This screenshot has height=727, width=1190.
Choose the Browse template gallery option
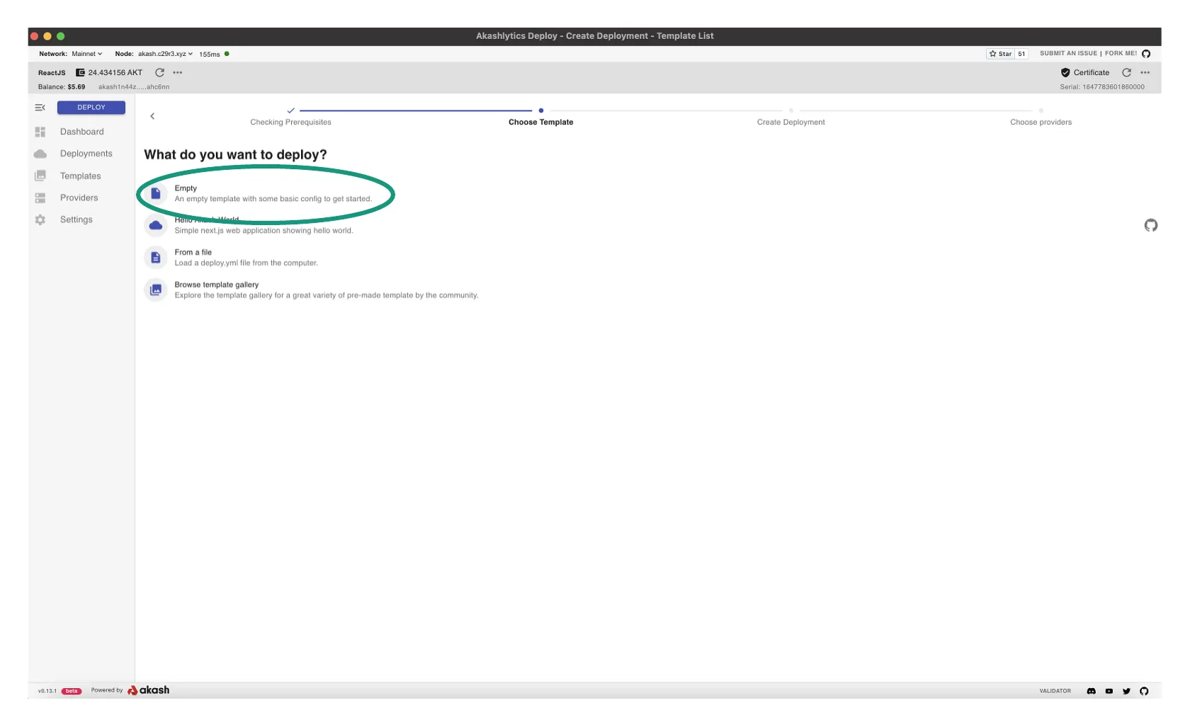coord(217,285)
